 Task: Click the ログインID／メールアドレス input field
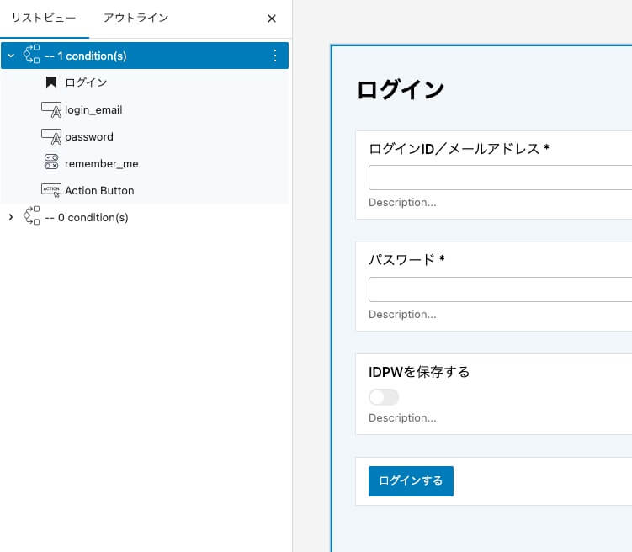[500, 178]
